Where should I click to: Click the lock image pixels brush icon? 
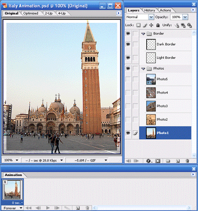click(145, 25)
